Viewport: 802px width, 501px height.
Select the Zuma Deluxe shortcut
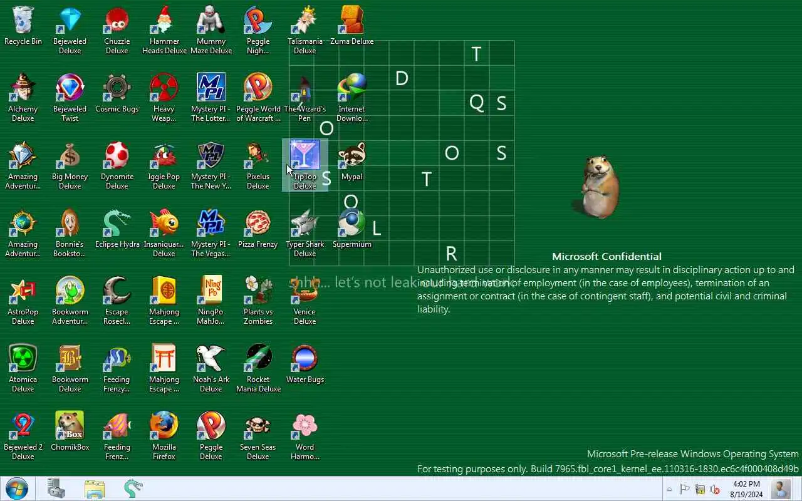[352, 26]
